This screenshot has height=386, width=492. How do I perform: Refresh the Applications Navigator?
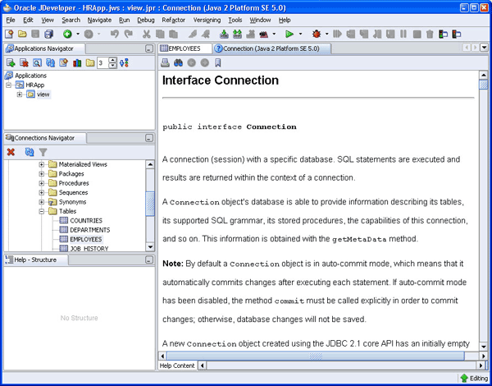click(x=50, y=63)
